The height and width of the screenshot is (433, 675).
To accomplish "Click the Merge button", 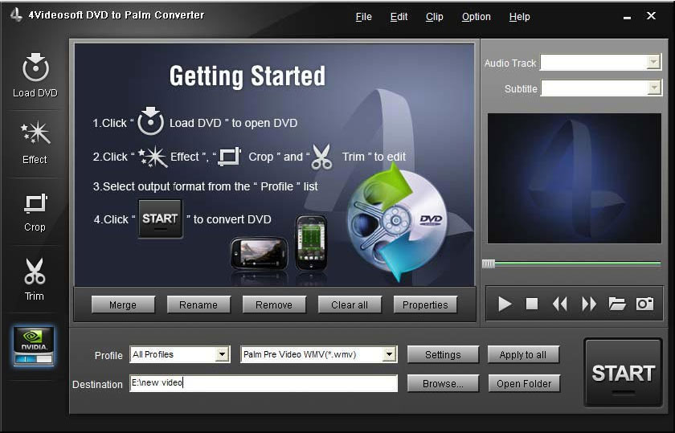I will click(123, 304).
